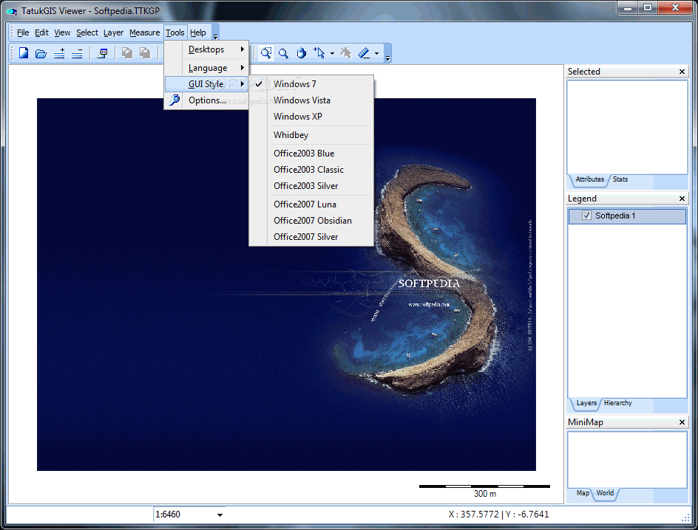Click the second greyed paste icon
The width and height of the screenshot is (698, 530).
pyautogui.click(x=145, y=53)
